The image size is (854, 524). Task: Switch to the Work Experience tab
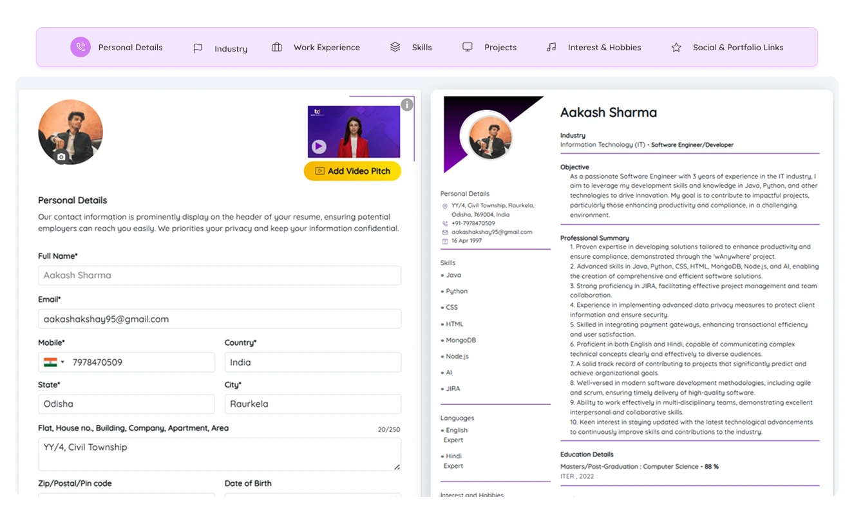(327, 47)
